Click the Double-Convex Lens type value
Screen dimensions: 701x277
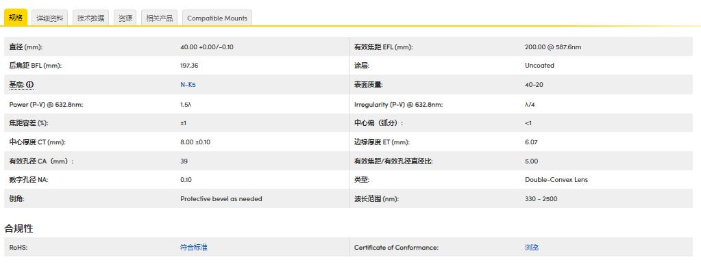click(556, 180)
